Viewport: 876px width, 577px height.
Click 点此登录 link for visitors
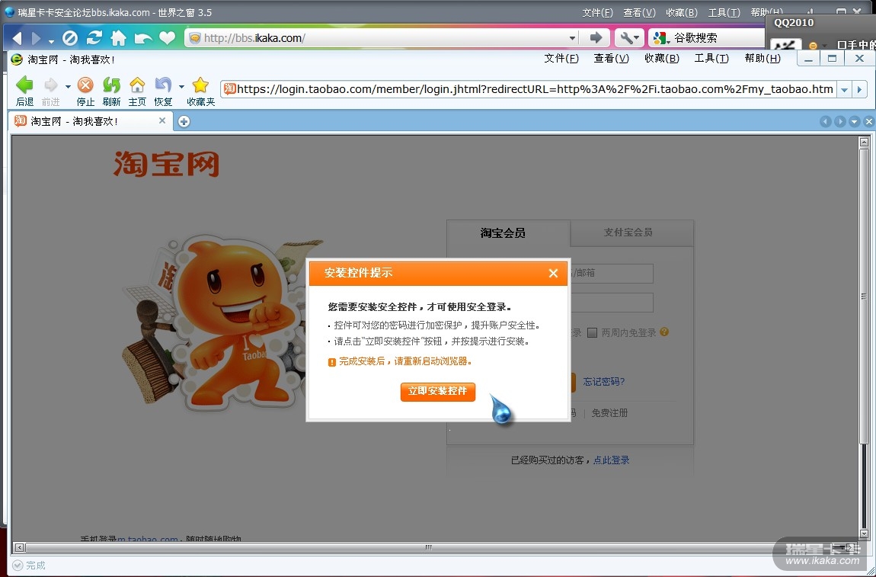tap(611, 460)
